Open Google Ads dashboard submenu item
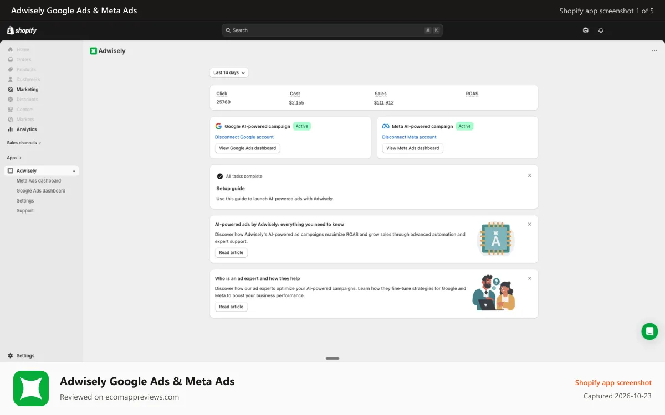 41,191
